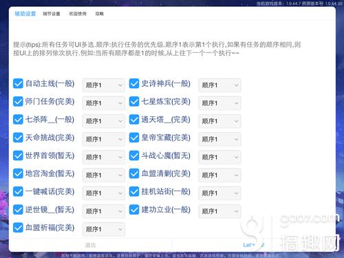Disable the 七杀阵 task checkbox
Image resolution: width=344 pixels, height=258 pixels.
click(18, 120)
